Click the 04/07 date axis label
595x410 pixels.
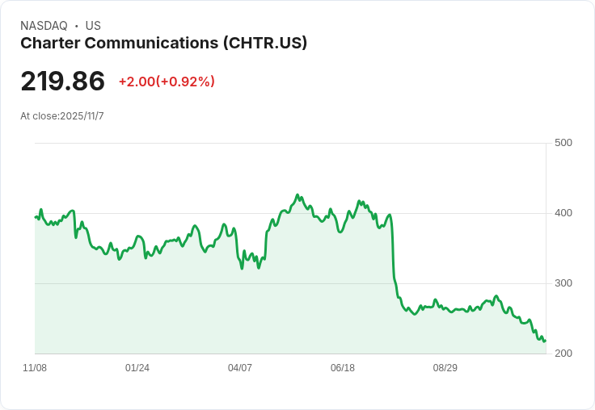240,367
